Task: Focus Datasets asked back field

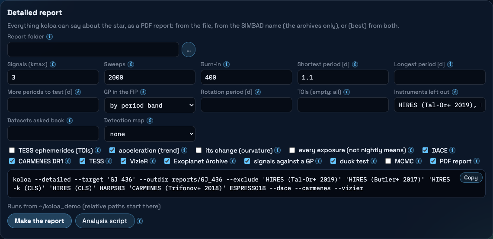Action: click(53, 134)
